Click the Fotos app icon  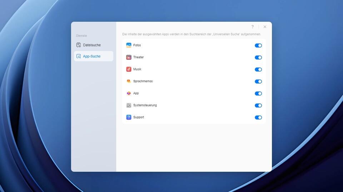pos(129,45)
